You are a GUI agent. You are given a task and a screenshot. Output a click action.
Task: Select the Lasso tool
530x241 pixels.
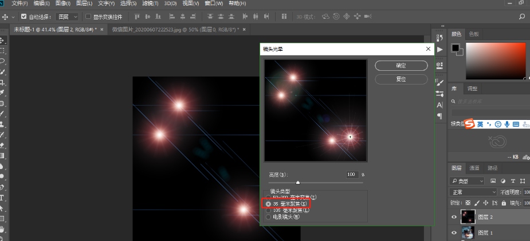(x=2, y=61)
